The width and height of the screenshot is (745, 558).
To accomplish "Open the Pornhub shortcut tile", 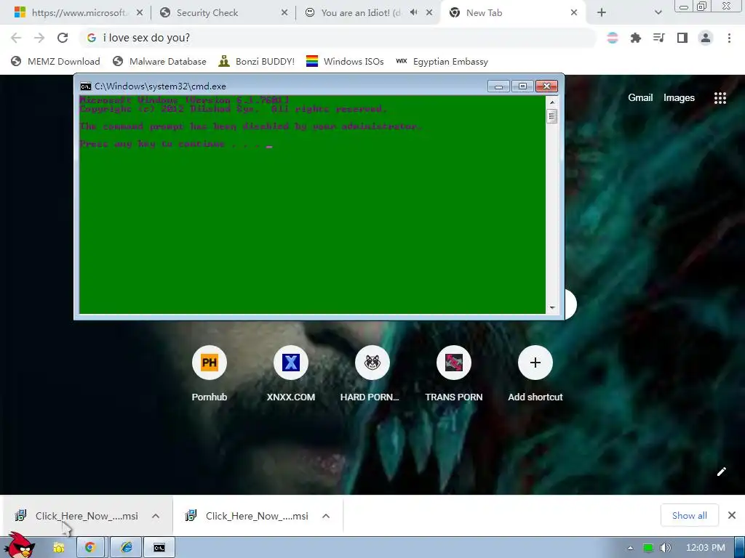I will tap(210, 374).
